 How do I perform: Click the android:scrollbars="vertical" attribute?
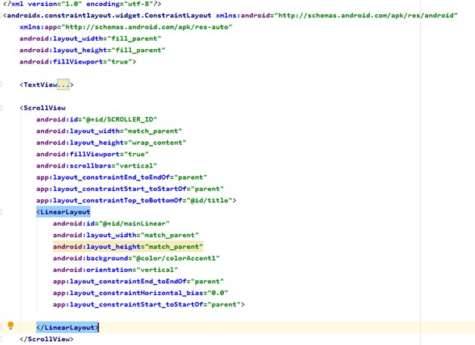(97, 165)
